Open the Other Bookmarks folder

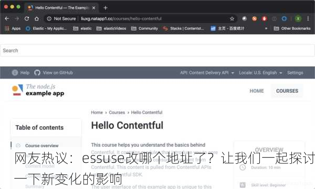click(x=292, y=28)
